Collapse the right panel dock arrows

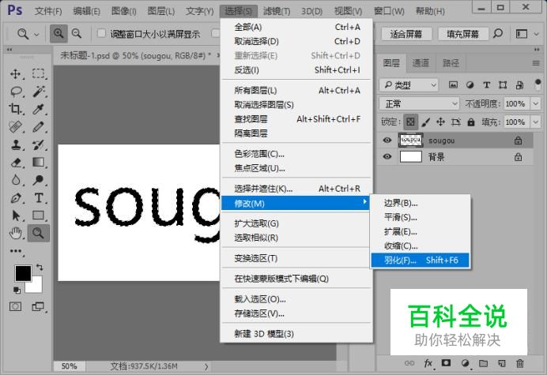pos(537,50)
